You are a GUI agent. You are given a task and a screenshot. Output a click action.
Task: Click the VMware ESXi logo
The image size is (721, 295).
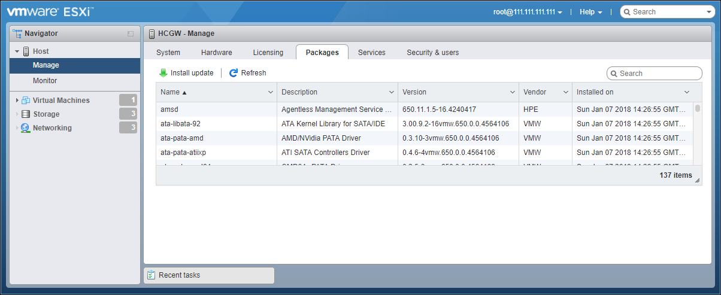point(50,12)
